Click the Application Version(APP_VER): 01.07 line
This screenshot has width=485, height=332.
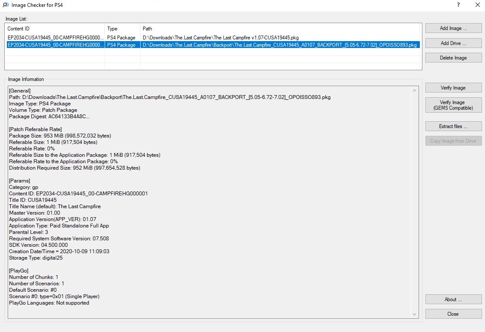click(x=53, y=219)
